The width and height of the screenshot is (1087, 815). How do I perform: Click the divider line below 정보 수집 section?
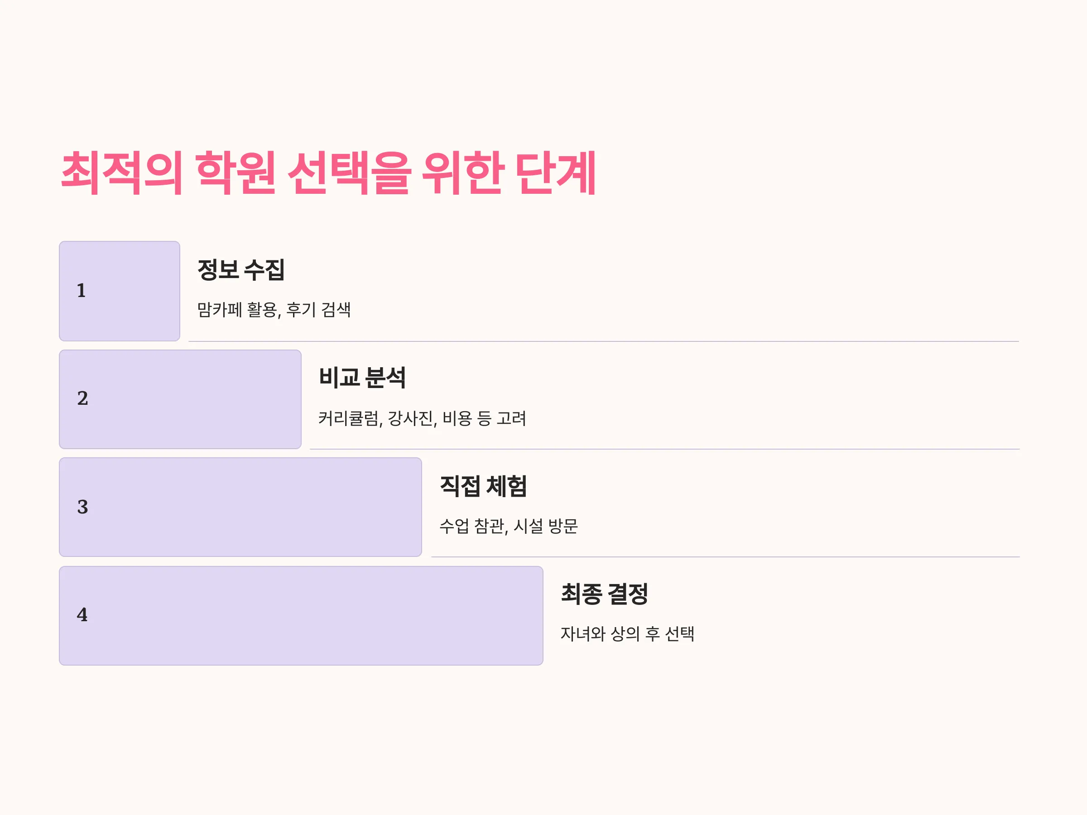[x=603, y=341]
